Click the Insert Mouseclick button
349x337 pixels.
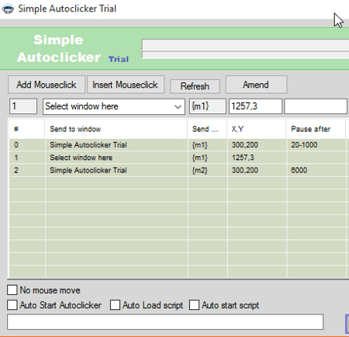point(125,85)
